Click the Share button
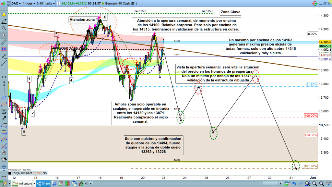332x187 pixels. point(43,184)
